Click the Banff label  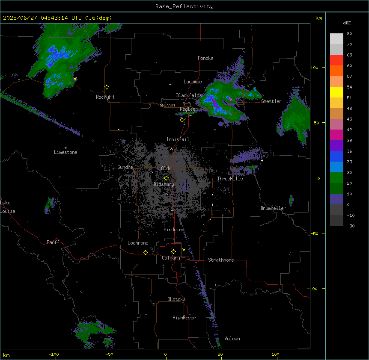[x=53, y=242]
